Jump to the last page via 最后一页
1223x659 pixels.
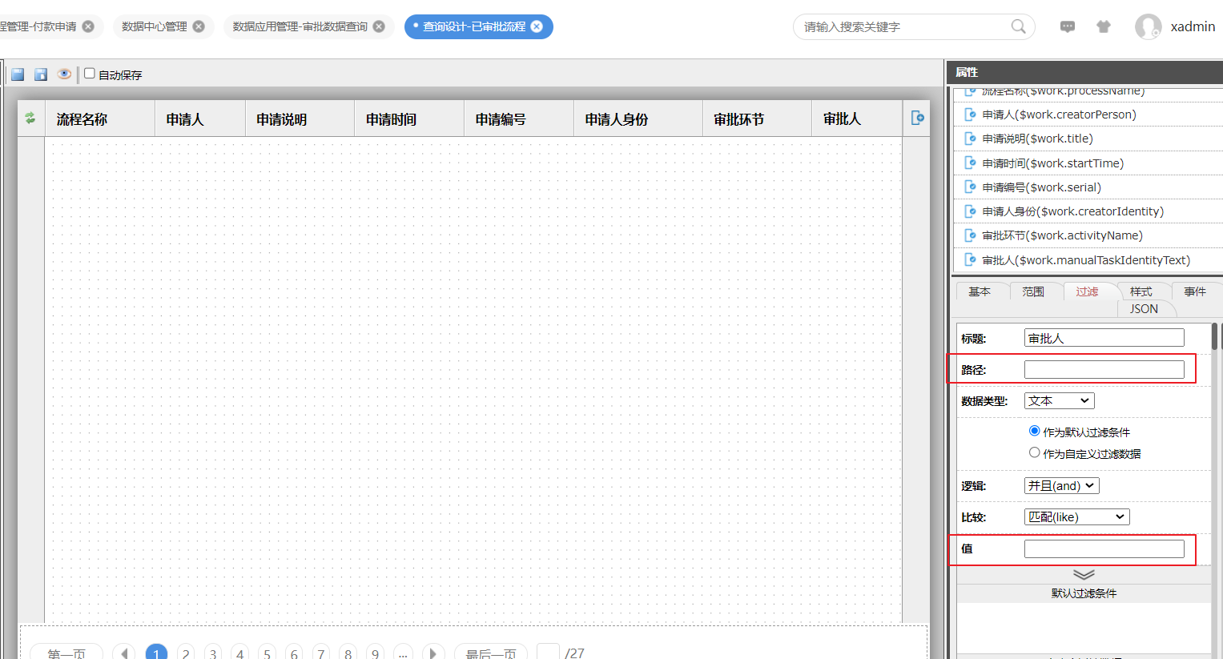coord(491,653)
